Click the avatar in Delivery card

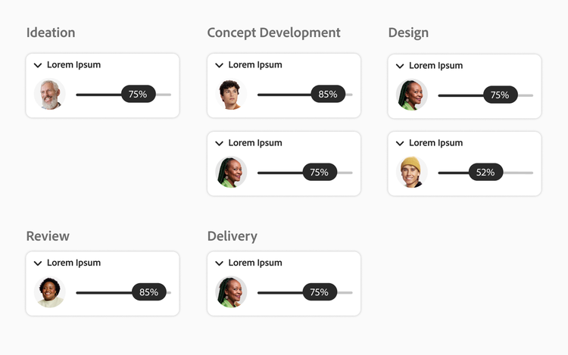coord(231,292)
